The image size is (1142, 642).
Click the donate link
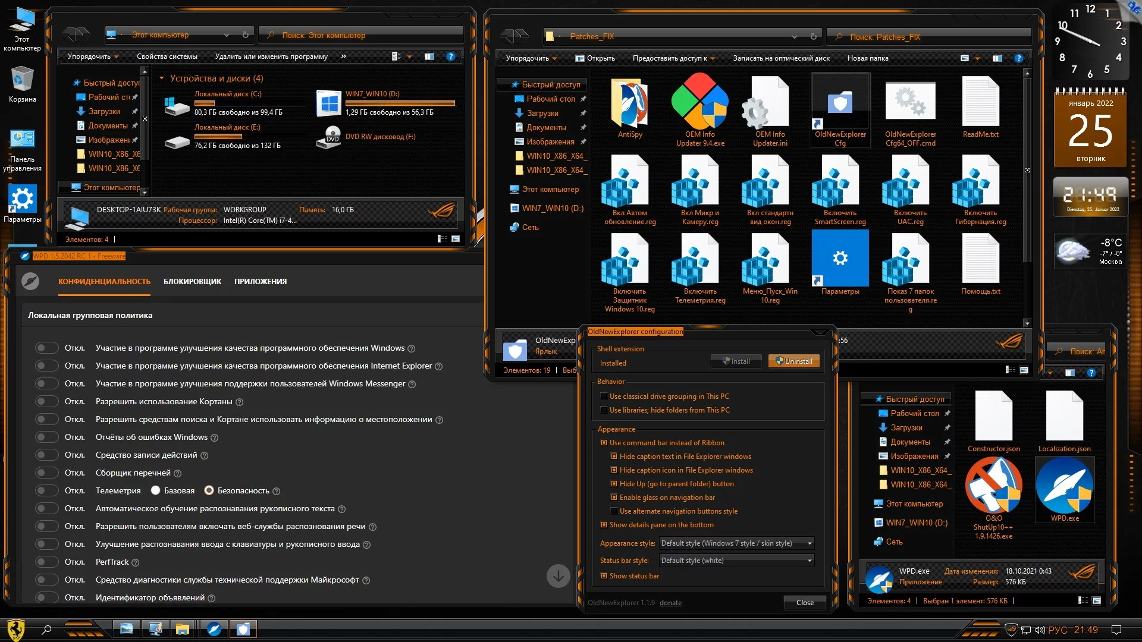(x=670, y=603)
